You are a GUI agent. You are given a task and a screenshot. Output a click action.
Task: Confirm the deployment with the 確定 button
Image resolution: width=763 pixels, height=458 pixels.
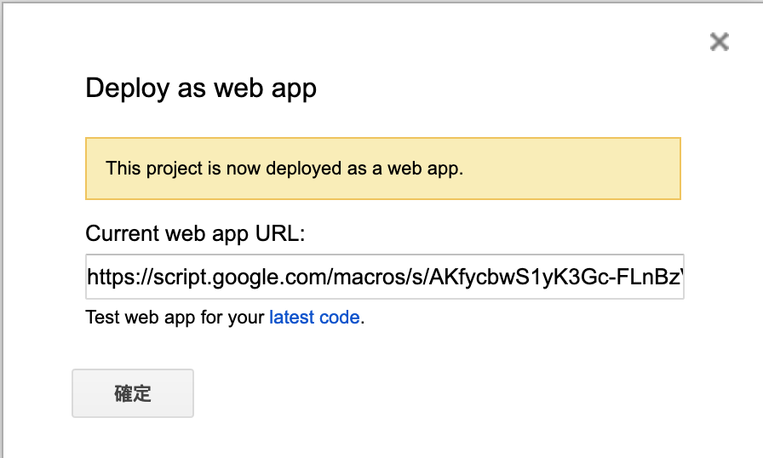tap(133, 393)
